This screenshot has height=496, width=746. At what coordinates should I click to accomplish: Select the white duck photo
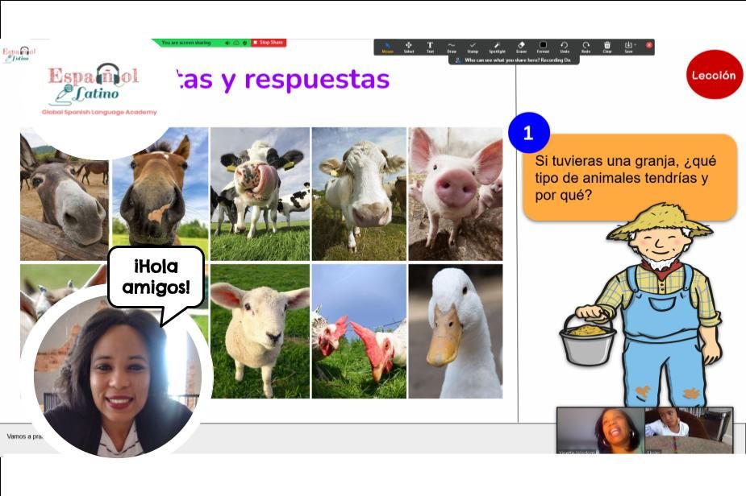(455, 331)
